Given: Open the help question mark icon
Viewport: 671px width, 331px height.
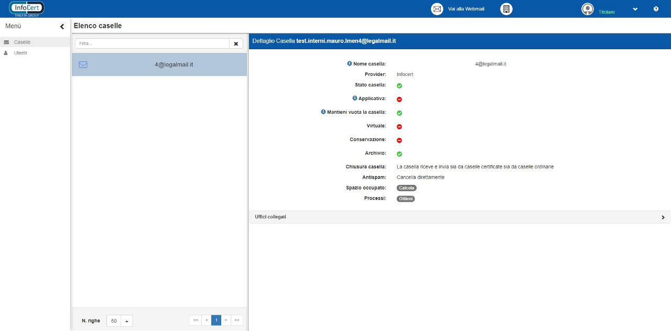Looking at the screenshot, I should [656, 9].
